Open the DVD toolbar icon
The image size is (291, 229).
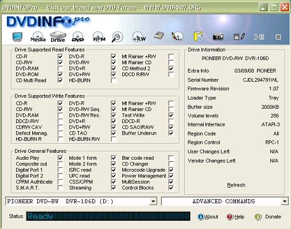[78, 37]
